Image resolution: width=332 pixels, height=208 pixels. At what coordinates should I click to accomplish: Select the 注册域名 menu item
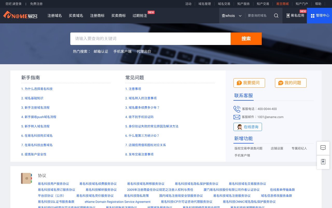click(54, 16)
